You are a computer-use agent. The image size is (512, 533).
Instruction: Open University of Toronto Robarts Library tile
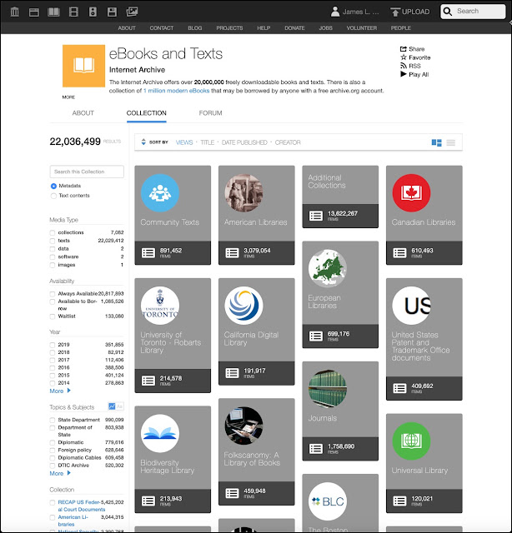173,336
